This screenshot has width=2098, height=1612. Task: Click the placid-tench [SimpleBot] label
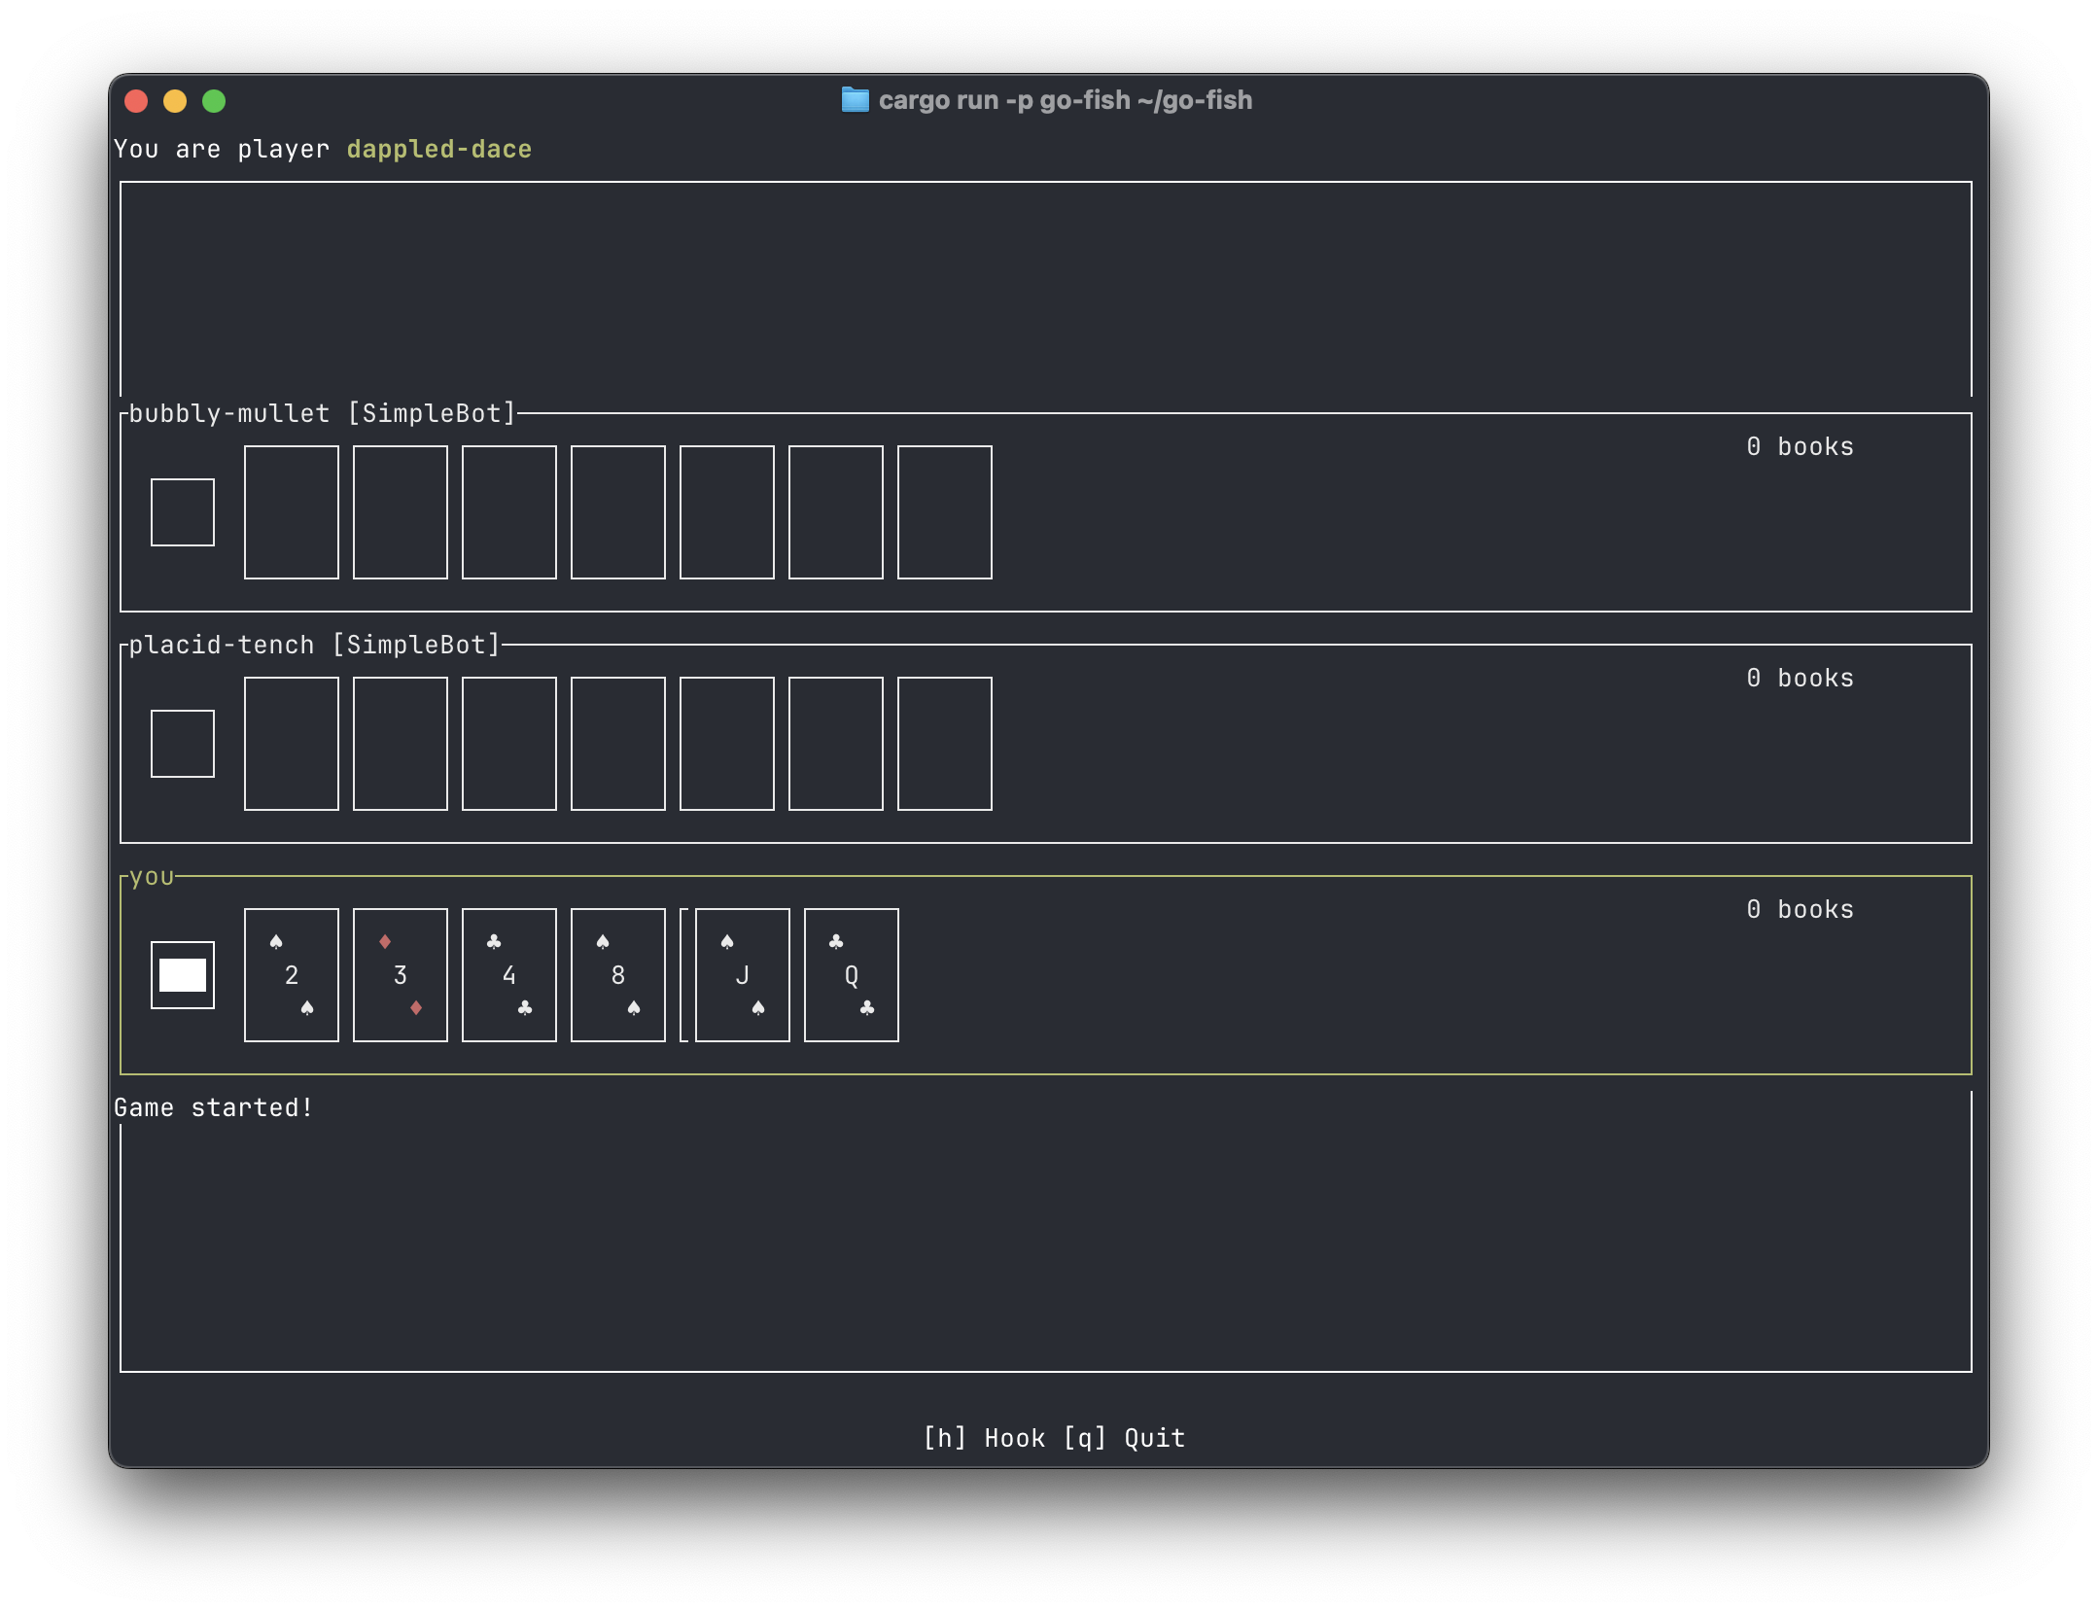[314, 645]
